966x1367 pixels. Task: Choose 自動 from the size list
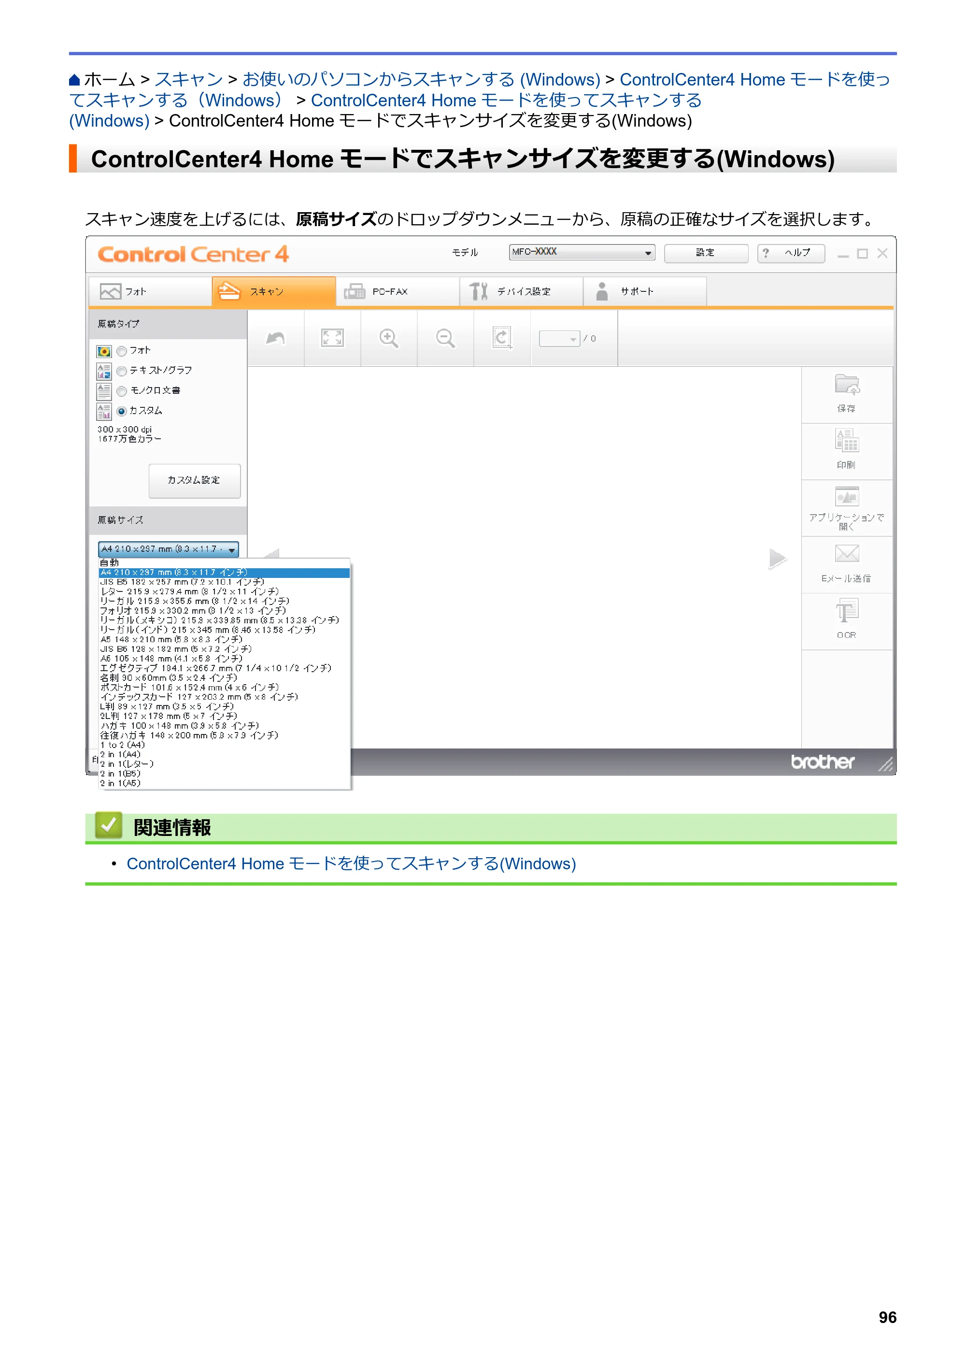[225, 562]
